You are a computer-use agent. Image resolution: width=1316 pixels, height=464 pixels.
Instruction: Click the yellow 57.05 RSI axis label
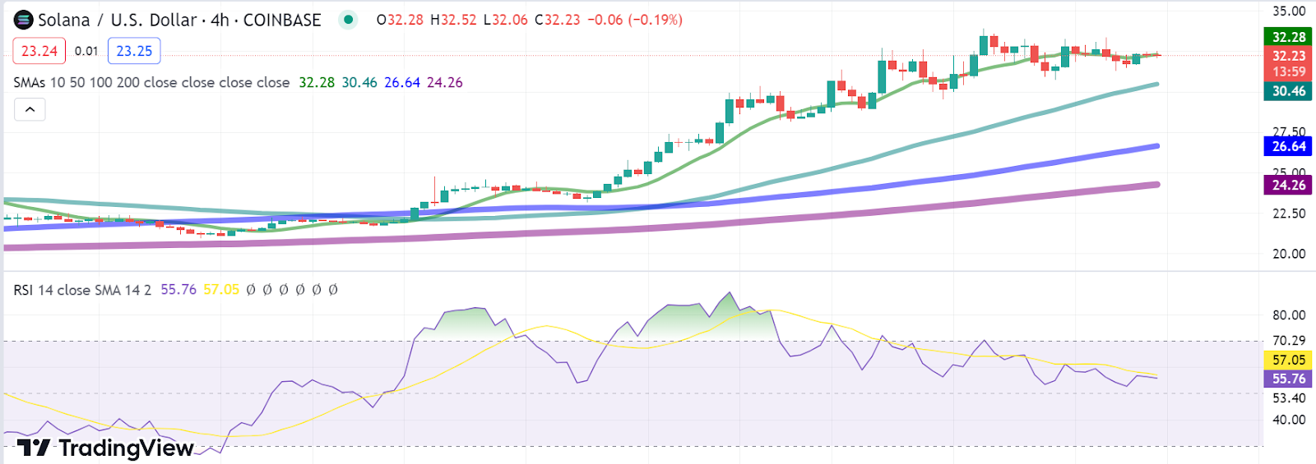pos(1288,360)
